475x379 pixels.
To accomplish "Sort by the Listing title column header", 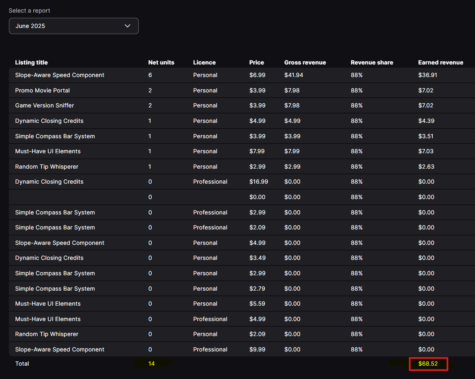I will (31, 62).
